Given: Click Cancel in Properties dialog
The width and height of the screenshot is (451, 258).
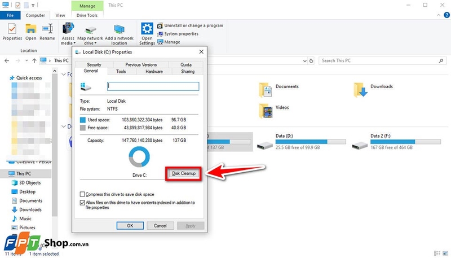Looking at the screenshot, I should [x=160, y=226].
